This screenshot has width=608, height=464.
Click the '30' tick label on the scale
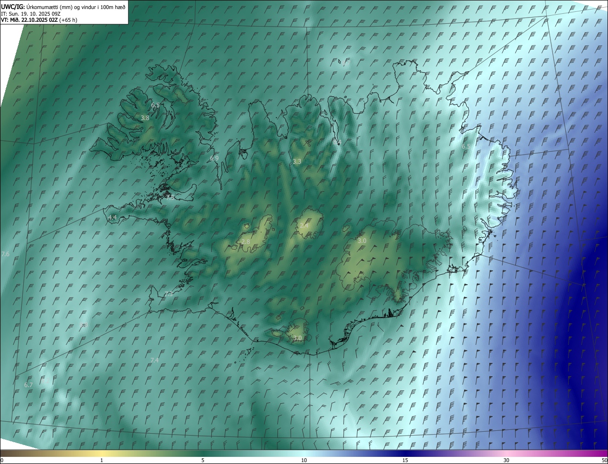(x=506, y=460)
